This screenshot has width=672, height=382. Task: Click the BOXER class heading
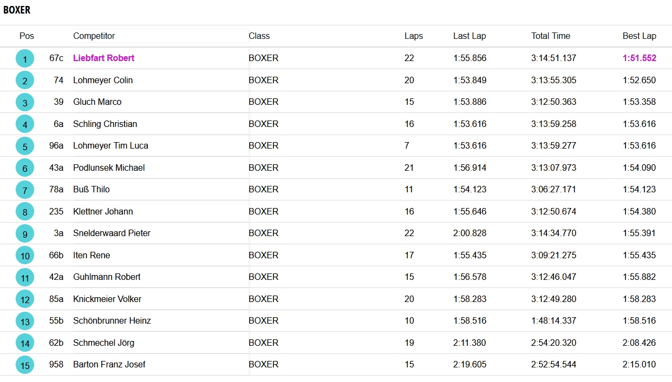click(17, 10)
